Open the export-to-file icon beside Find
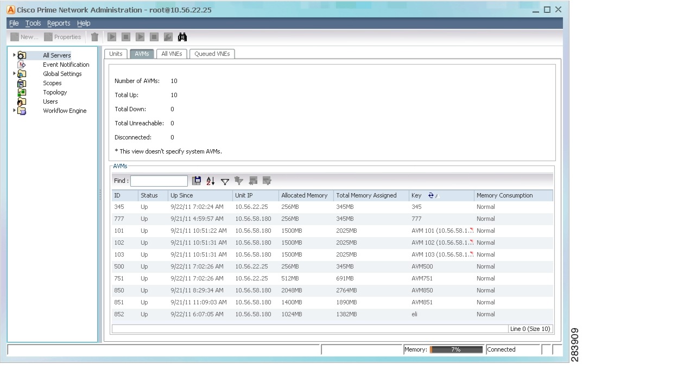 click(197, 181)
